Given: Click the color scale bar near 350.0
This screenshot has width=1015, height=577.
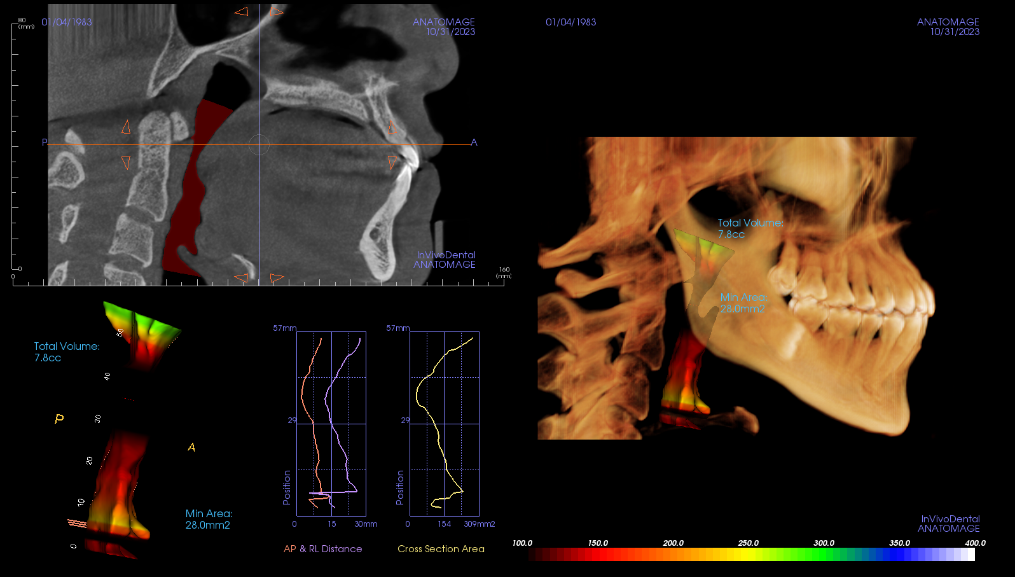Looking at the screenshot, I should [x=899, y=555].
